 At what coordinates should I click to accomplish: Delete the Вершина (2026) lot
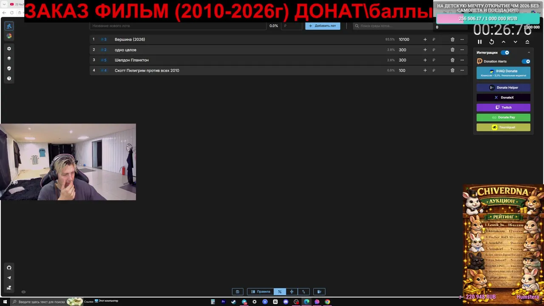[452, 40]
